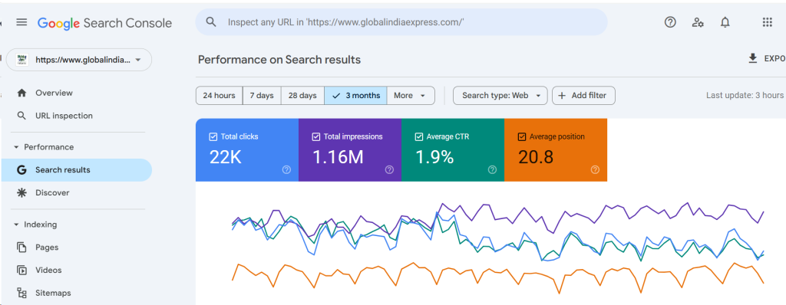The height and width of the screenshot is (305, 786).
Task: Uncheck the Total clicks checkbox
Action: coord(213,136)
